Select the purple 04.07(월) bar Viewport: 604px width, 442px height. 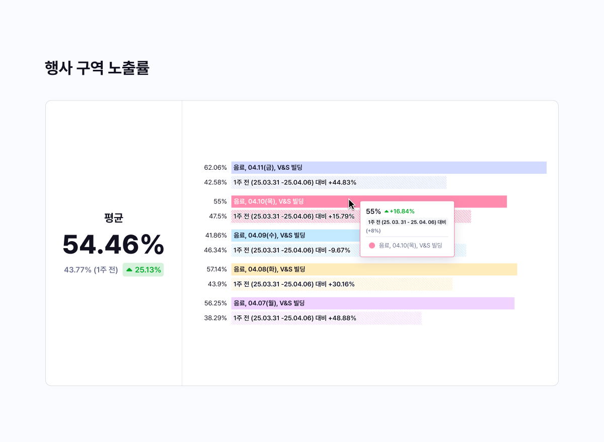pyautogui.click(x=373, y=303)
